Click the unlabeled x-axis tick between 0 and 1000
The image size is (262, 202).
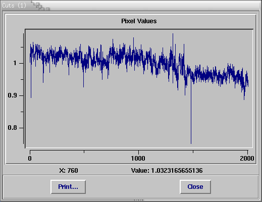point(84,151)
